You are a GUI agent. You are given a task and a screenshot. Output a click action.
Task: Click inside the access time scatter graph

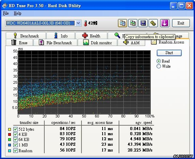84,82
